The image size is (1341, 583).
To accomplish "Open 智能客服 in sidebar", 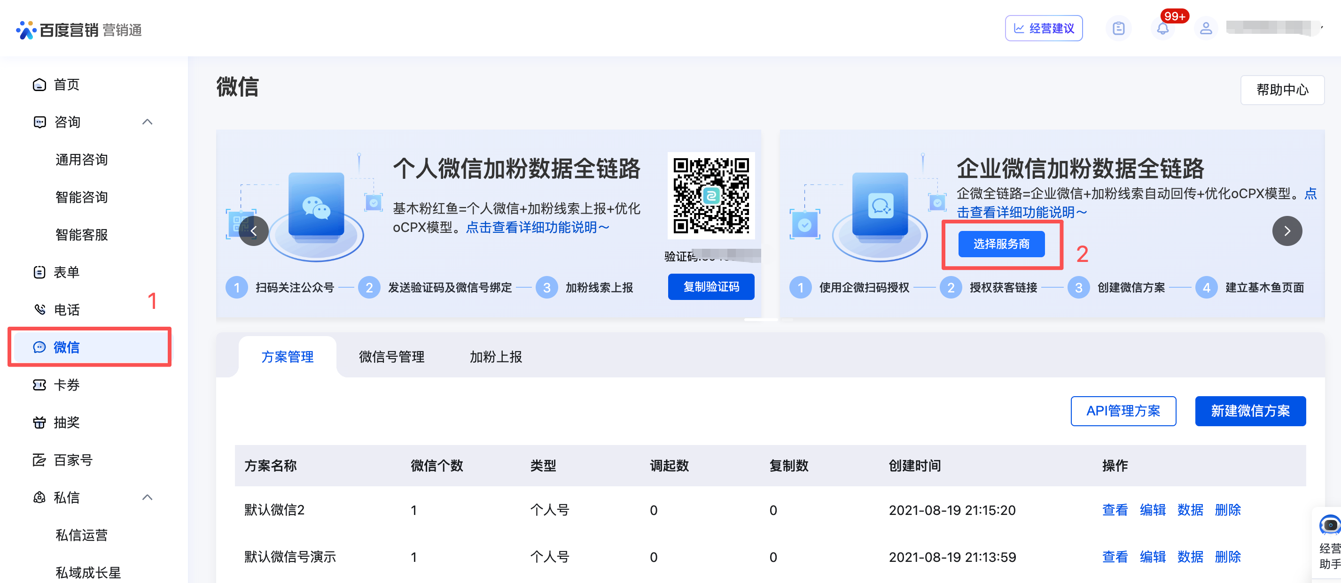I will point(82,235).
